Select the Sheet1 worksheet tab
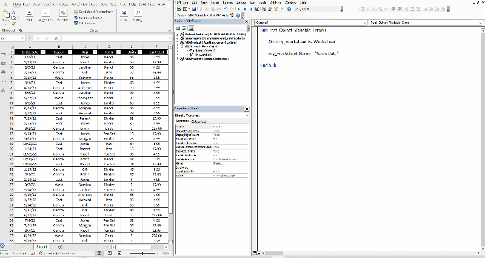 pyautogui.click(x=41, y=247)
